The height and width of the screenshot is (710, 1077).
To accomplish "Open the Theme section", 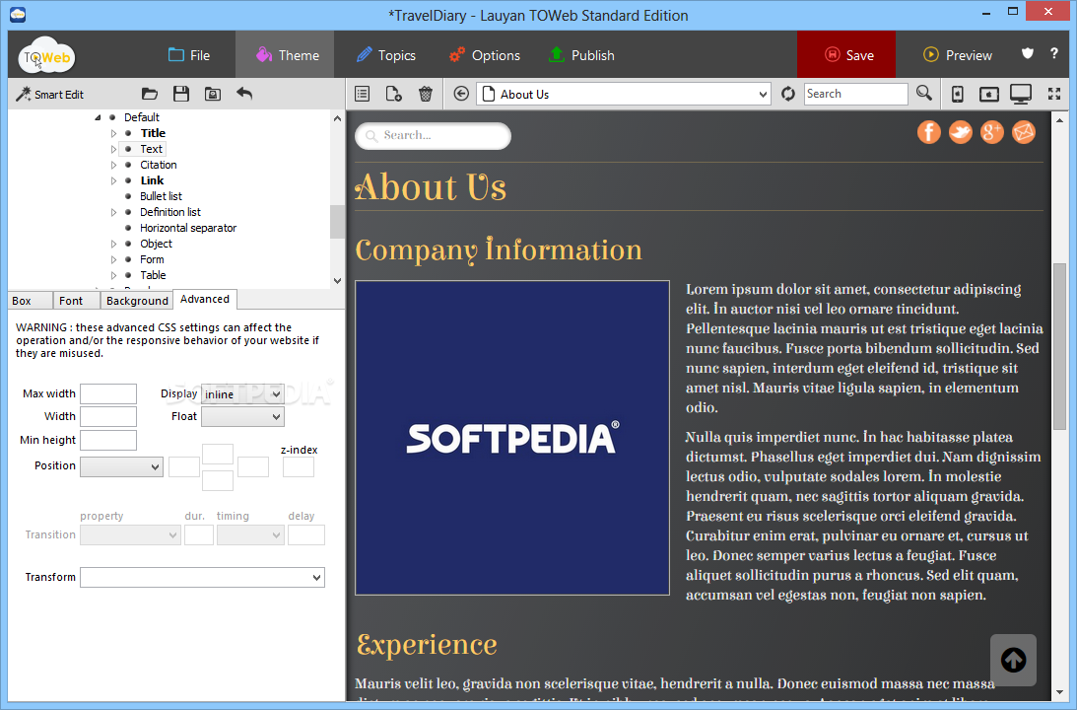I will [x=285, y=54].
